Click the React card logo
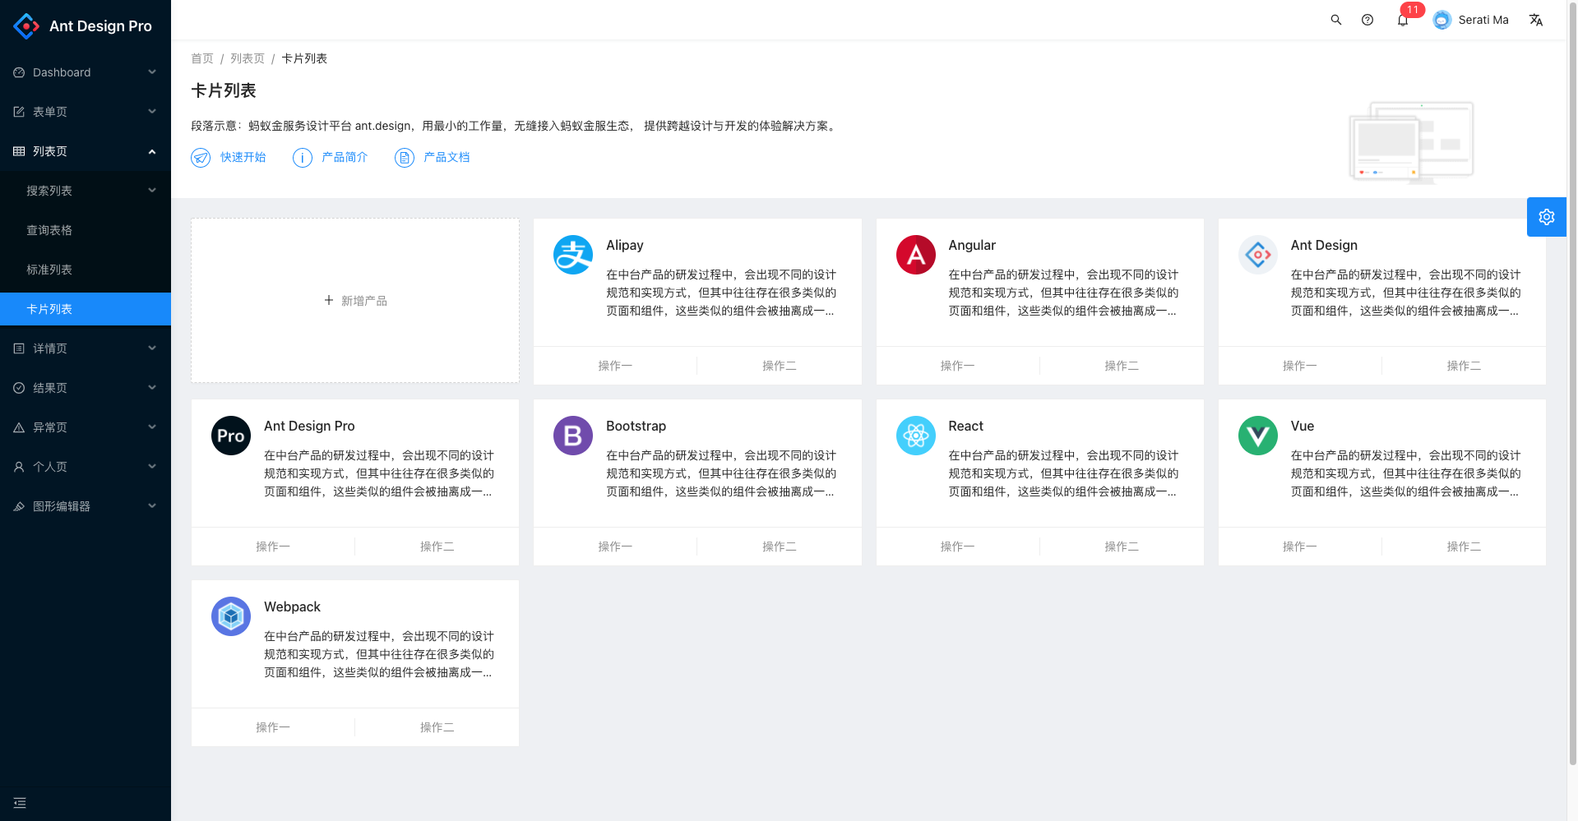Image resolution: width=1578 pixels, height=821 pixels. pyautogui.click(x=915, y=436)
